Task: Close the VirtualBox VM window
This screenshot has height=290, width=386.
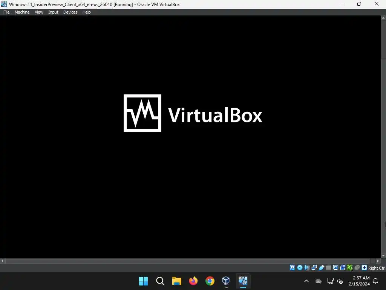Action: tap(377, 4)
